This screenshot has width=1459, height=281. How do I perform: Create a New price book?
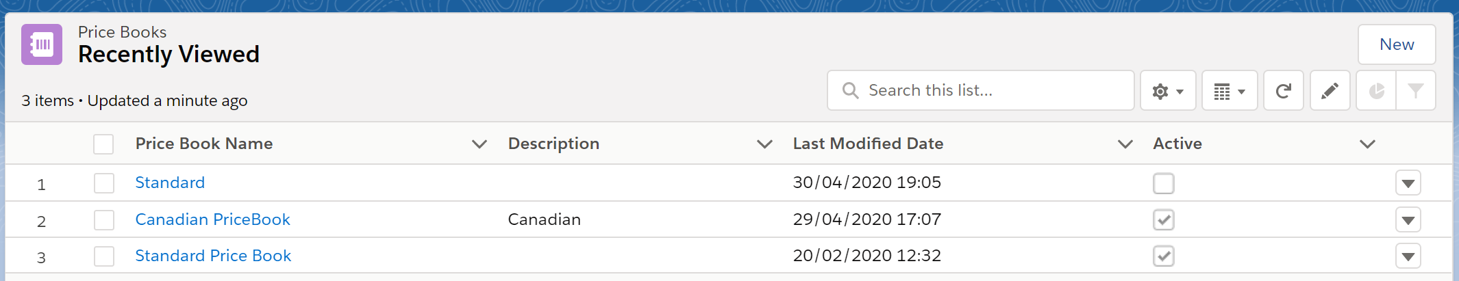[x=1396, y=44]
